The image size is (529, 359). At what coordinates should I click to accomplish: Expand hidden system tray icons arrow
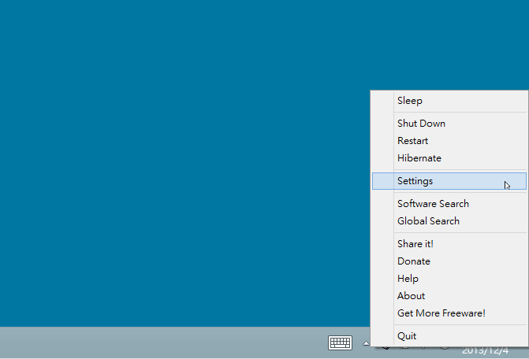366,343
